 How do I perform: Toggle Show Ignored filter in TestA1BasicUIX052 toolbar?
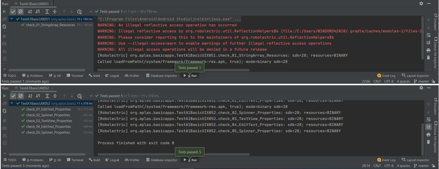tap(20, 96)
